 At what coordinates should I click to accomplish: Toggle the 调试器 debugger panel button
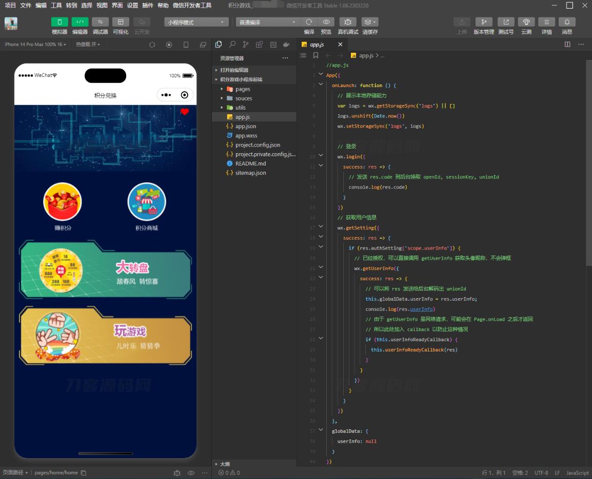pyautogui.click(x=100, y=22)
